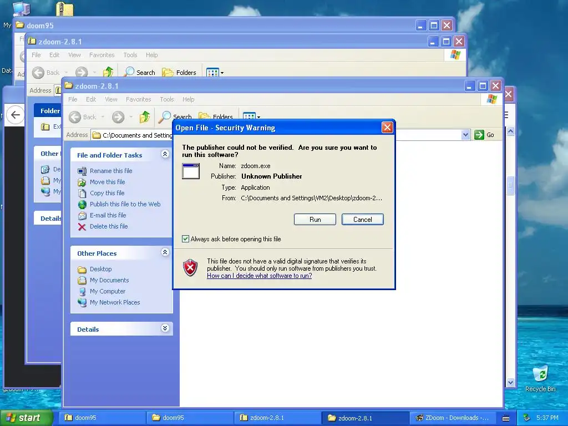The width and height of the screenshot is (568, 426).
Task: Click the Copy this file icon
Action: (82, 193)
